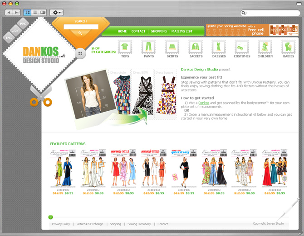Viewport: 304px width, 236px height.
Task: Click the green Dankos Design Studio heading text
Action: 199,69
